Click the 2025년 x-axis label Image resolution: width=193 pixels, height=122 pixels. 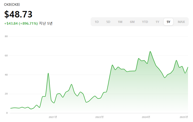[x=184, y=117]
